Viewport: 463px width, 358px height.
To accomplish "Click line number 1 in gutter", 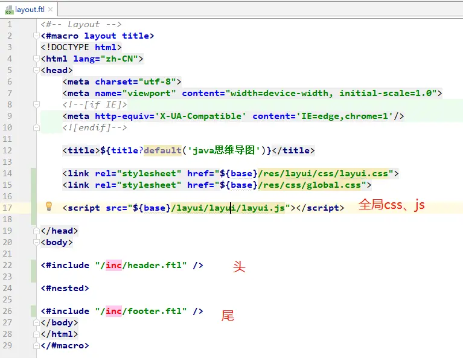I will tap(10, 24).
